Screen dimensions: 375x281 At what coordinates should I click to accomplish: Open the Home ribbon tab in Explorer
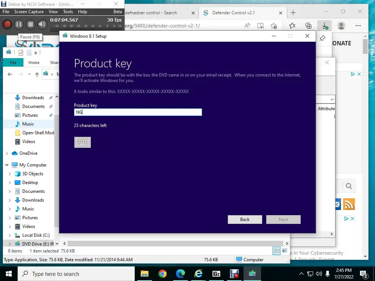[x=34, y=62]
